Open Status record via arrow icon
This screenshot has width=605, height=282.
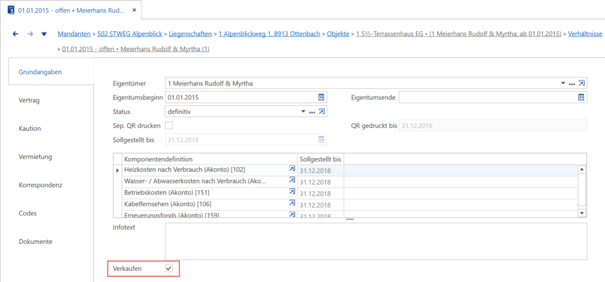coord(322,112)
